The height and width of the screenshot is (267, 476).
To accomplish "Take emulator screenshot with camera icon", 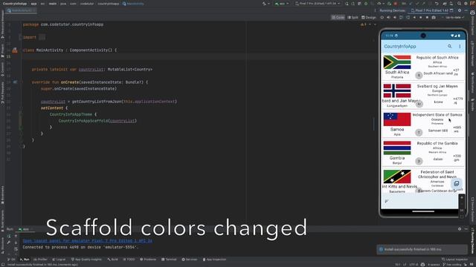I will point(434,18).
